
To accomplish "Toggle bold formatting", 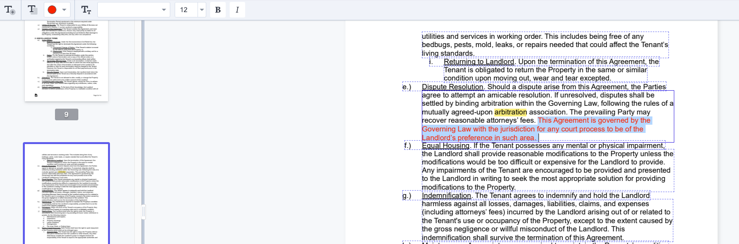I will coord(217,10).
